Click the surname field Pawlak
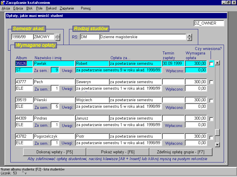This screenshot has width=237, height=177. (x=54, y=63)
